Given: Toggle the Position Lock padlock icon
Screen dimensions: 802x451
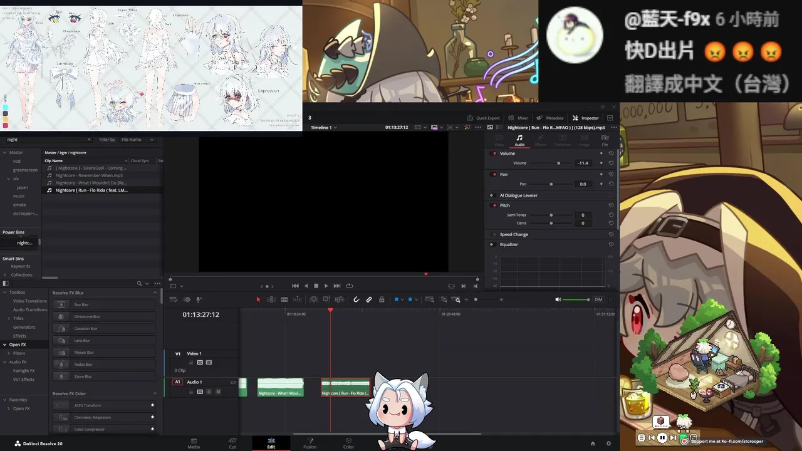Looking at the screenshot, I should [x=382, y=299].
